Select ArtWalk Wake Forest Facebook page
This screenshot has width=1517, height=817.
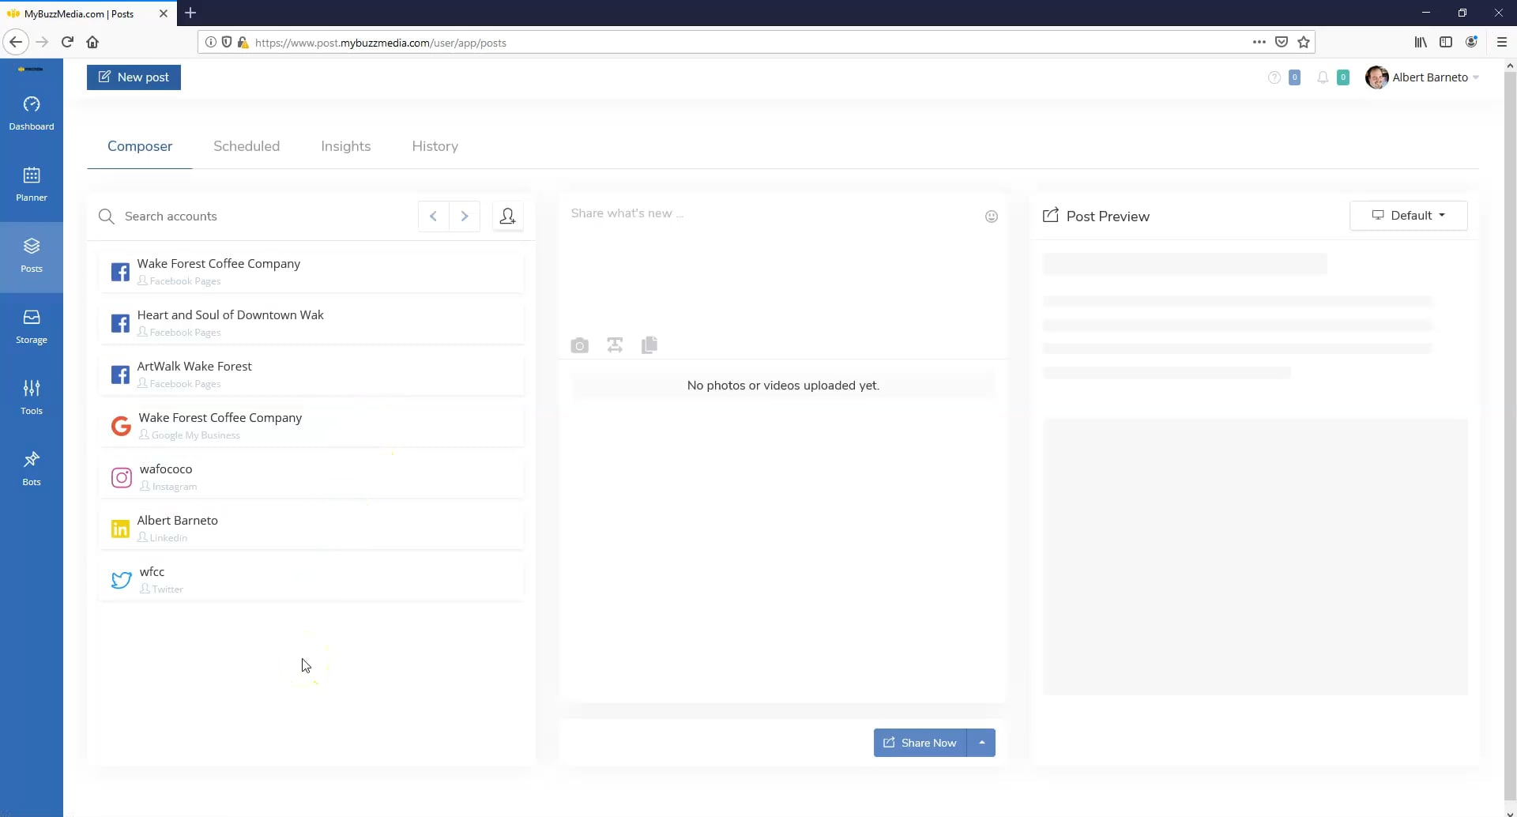(311, 374)
